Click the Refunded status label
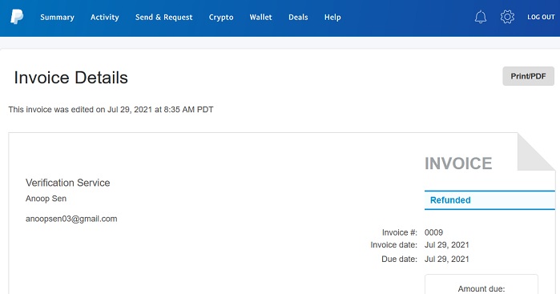 tap(450, 200)
